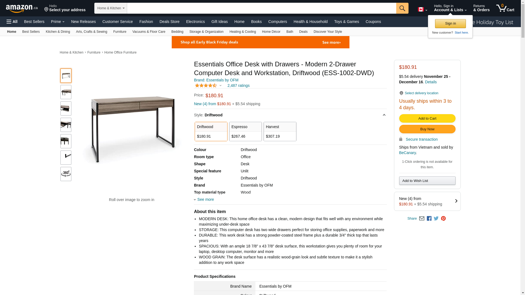Share product via email icon
Viewport: 525px width, 295px height.
point(422,219)
